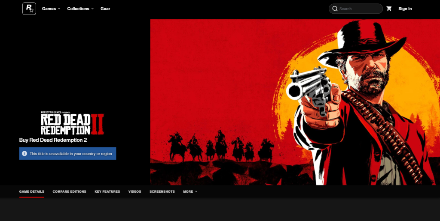Expand the Collections dropdown menu
Viewport: 440px width, 221px height.
point(80,9)
